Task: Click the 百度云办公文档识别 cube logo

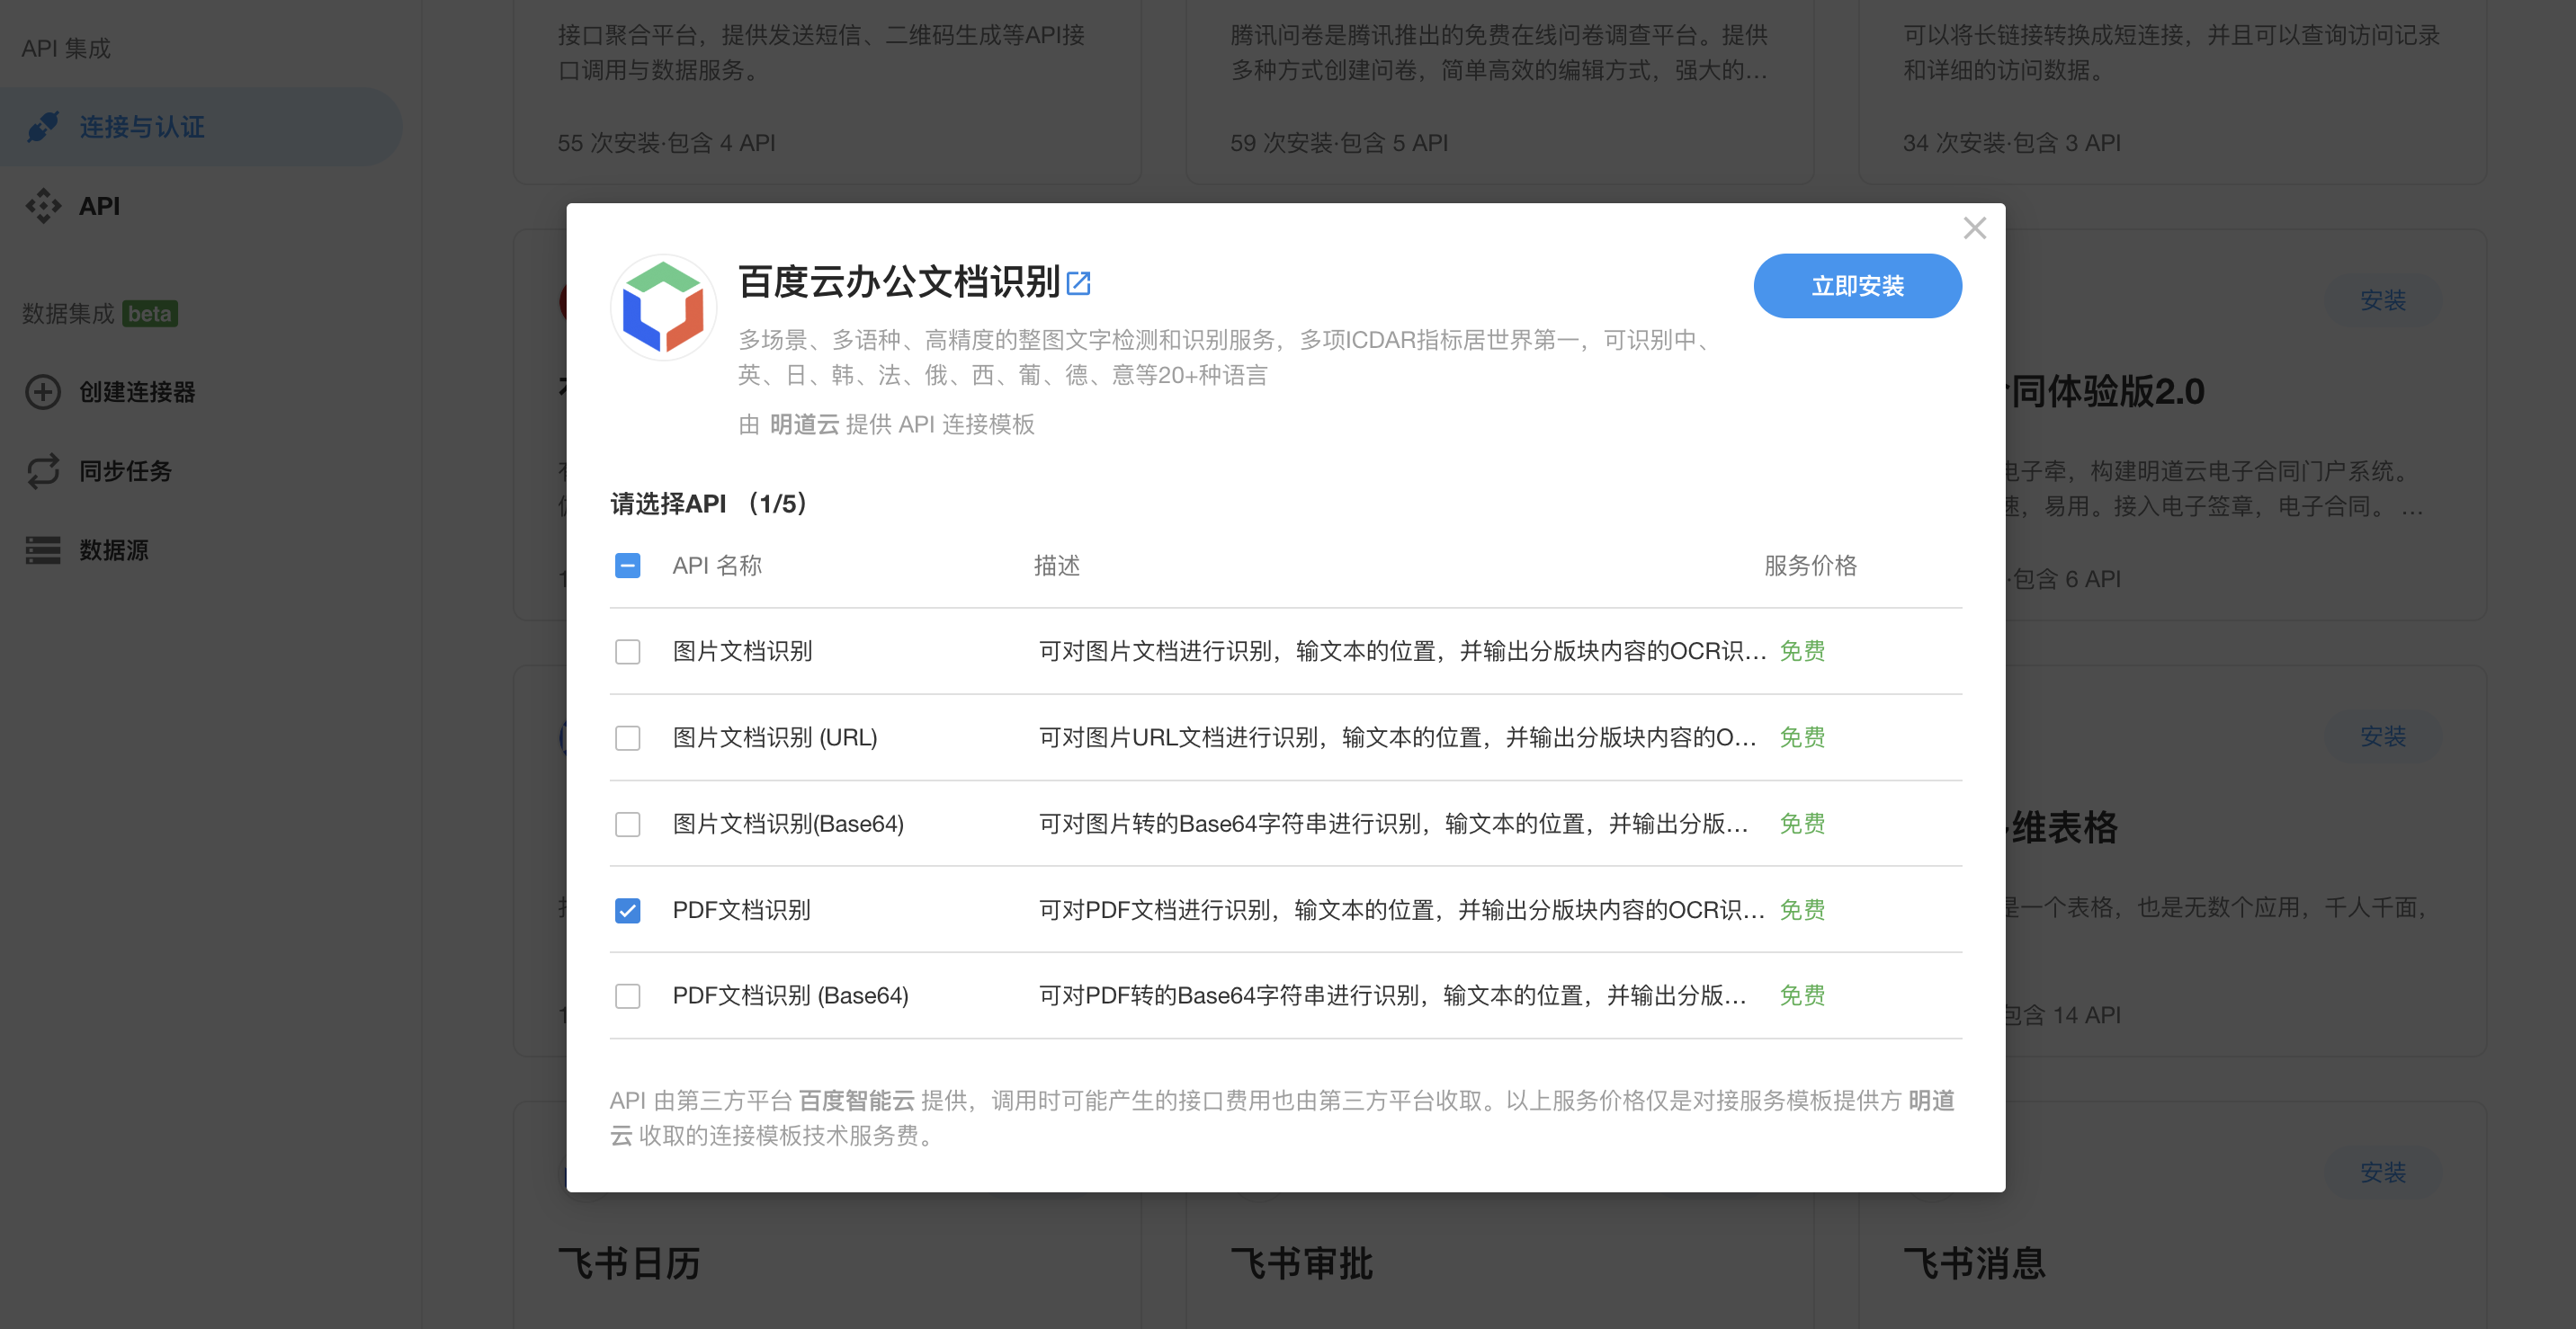Action: click(x=663, y=307)
